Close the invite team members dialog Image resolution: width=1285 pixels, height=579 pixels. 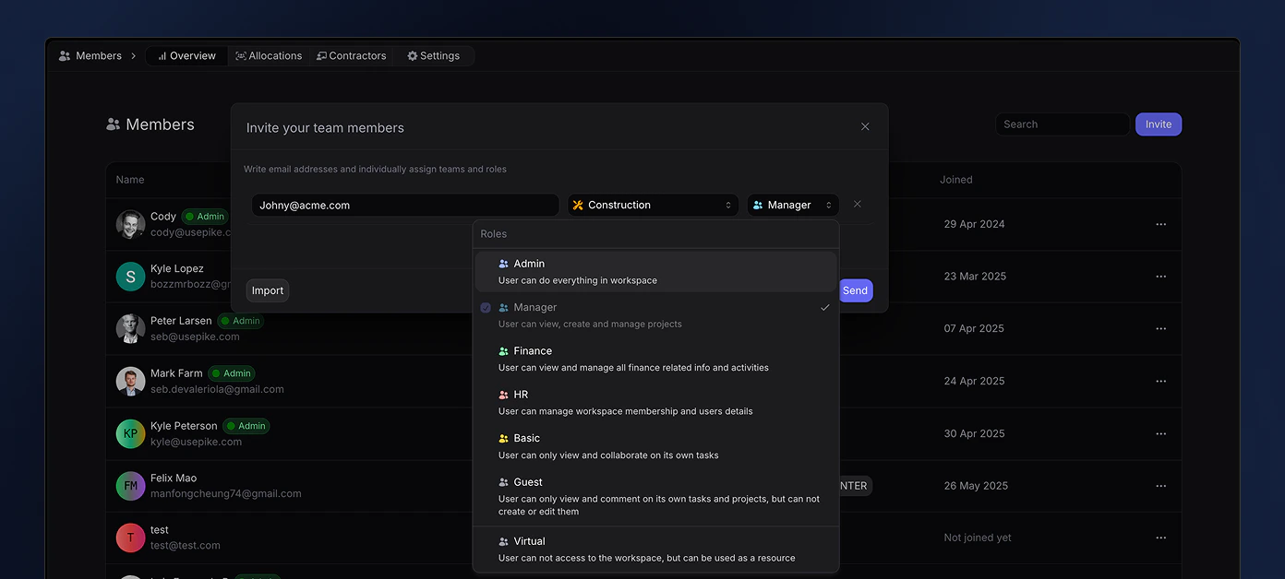865,127
